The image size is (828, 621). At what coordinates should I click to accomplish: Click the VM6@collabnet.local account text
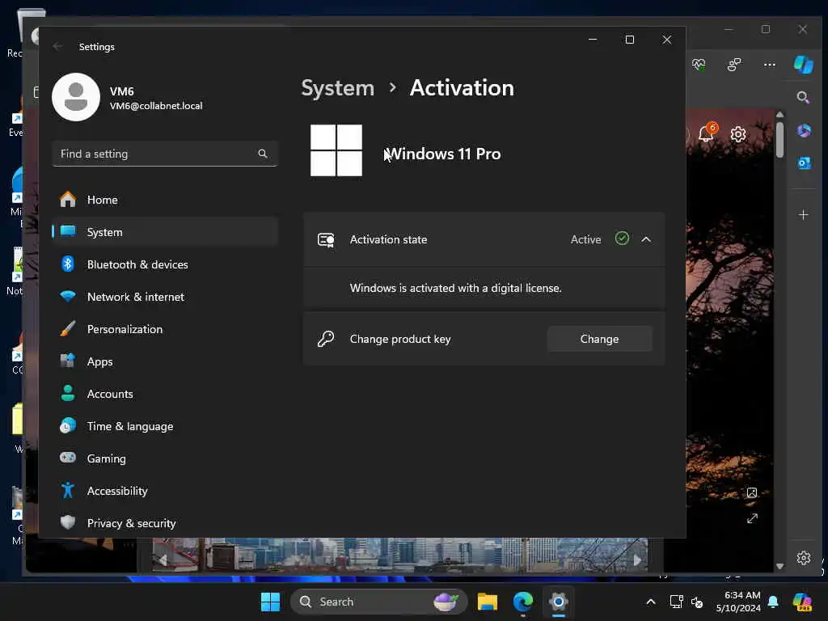click(x=156, y=106)
